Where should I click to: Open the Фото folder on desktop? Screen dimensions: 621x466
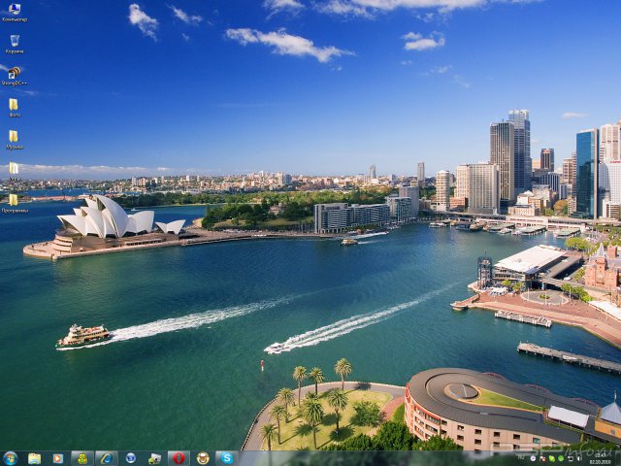[14, 105]
